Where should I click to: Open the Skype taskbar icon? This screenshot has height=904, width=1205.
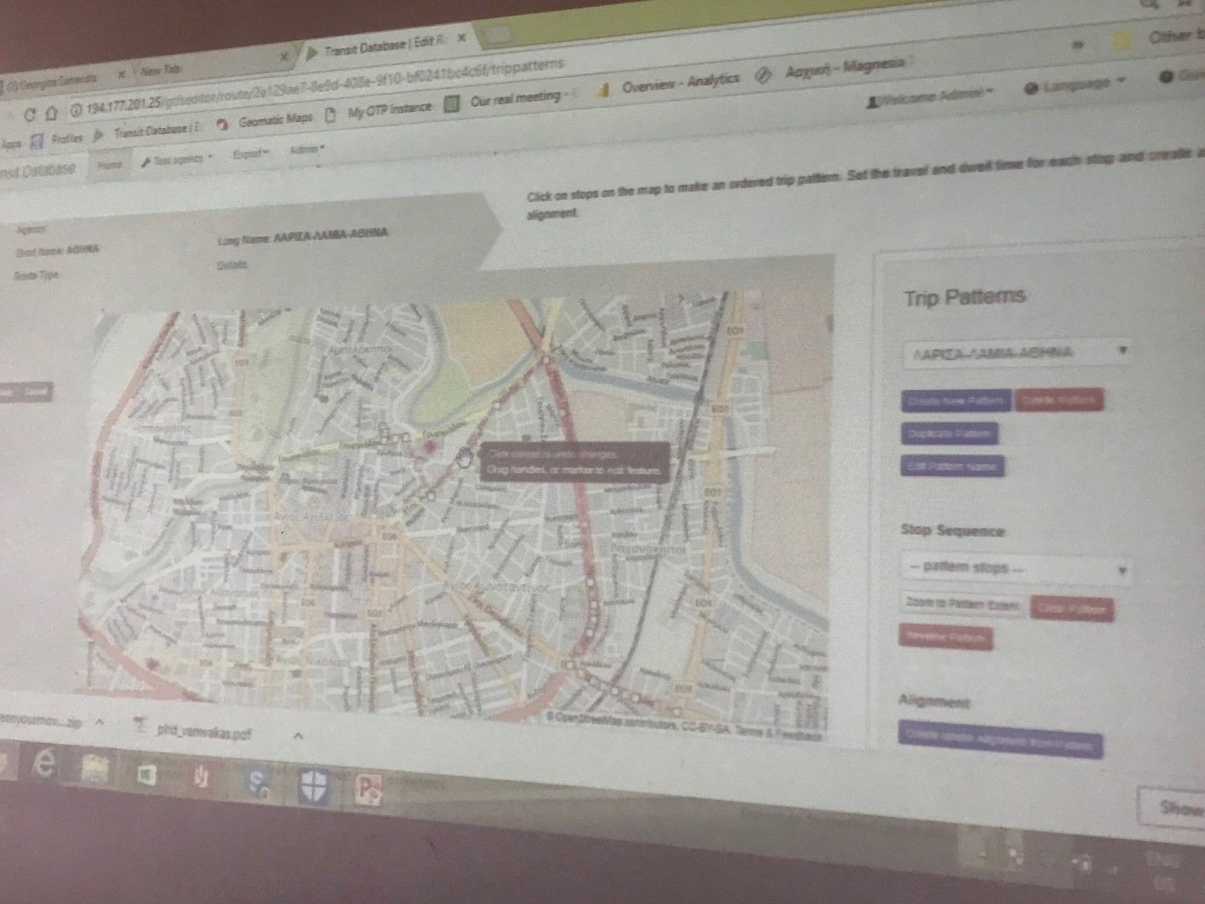(x=259, y=783)
